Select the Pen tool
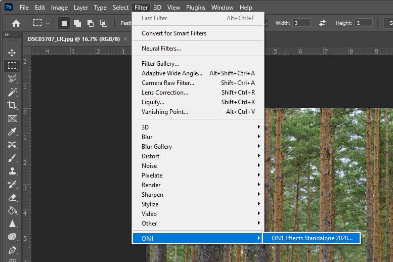The image size is (393, 262). tap(12, 250)
